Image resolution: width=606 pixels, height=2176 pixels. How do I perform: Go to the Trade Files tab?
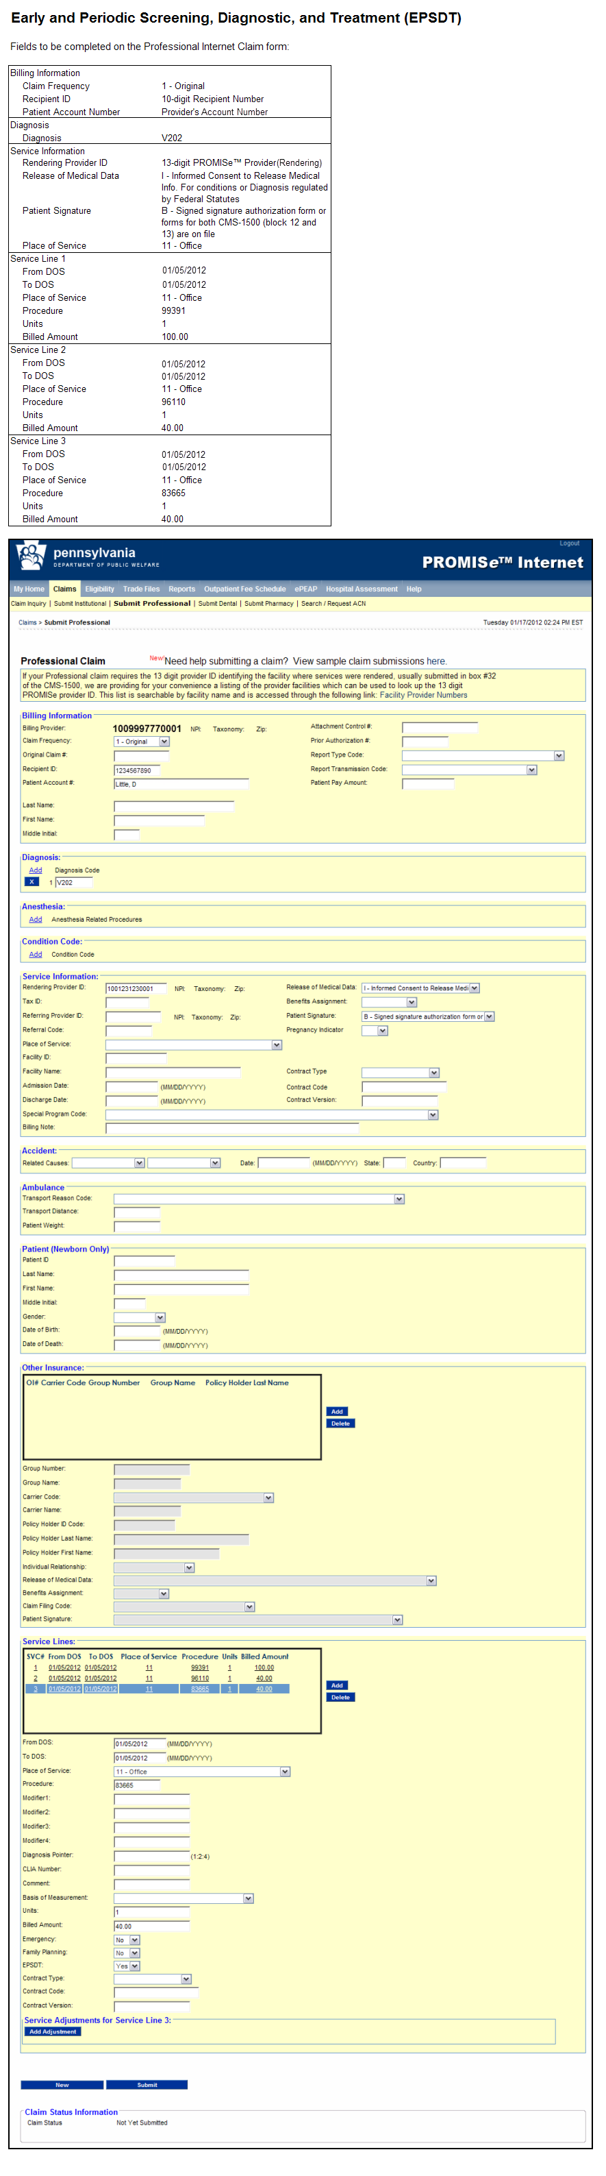[141, 589]
